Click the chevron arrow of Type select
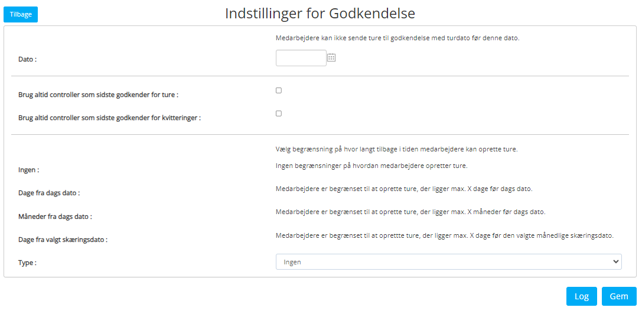642x317 pixels. coord(615,261)
